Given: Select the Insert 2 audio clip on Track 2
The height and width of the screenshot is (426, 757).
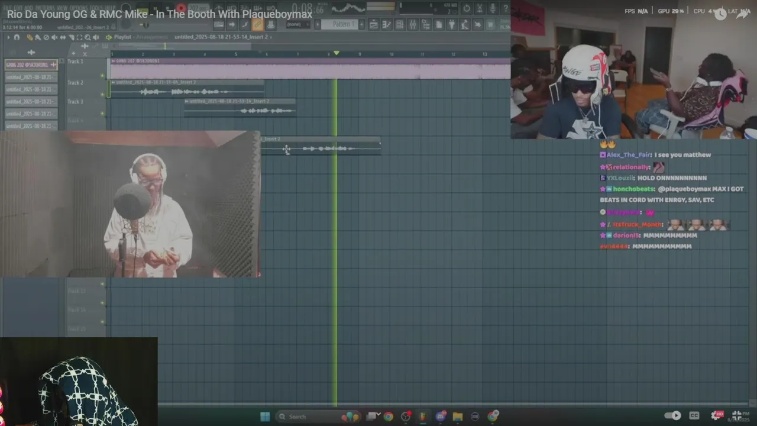Looking at the screenshot, I should tap(187, 89).
